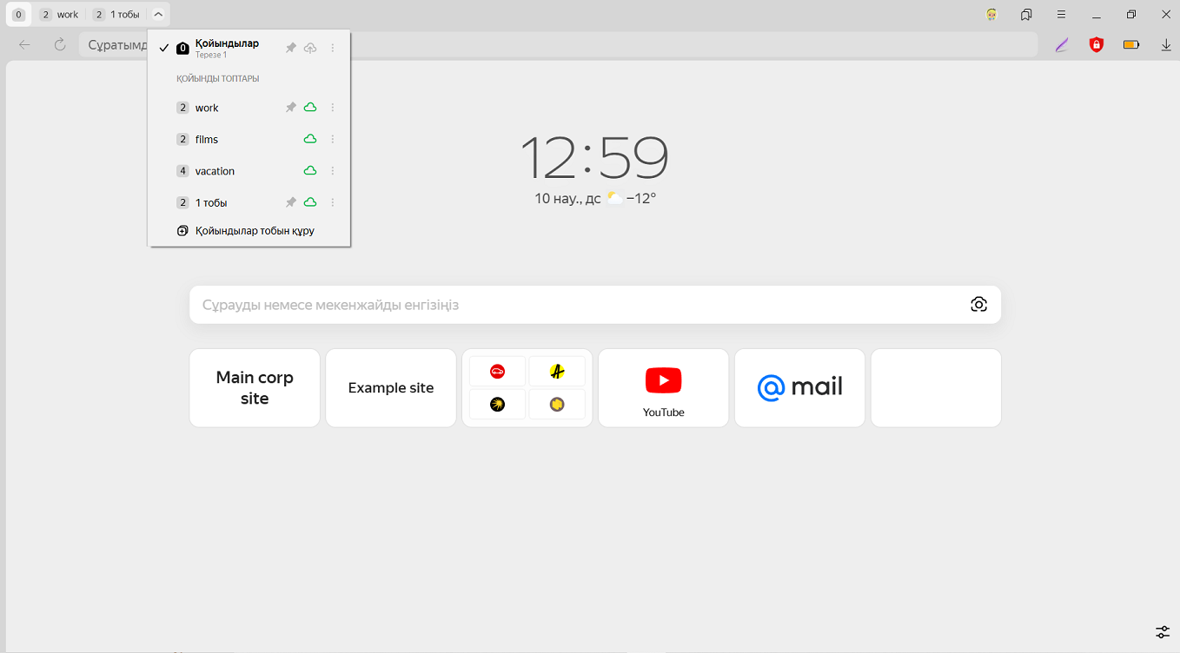Open the bookmarks icon in title bar
Viewport: 1180px width, 653px height.
coord(1026,15)
